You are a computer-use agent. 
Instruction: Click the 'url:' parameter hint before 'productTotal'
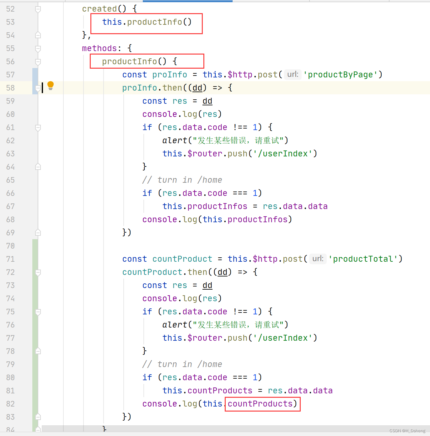point(318,259)
